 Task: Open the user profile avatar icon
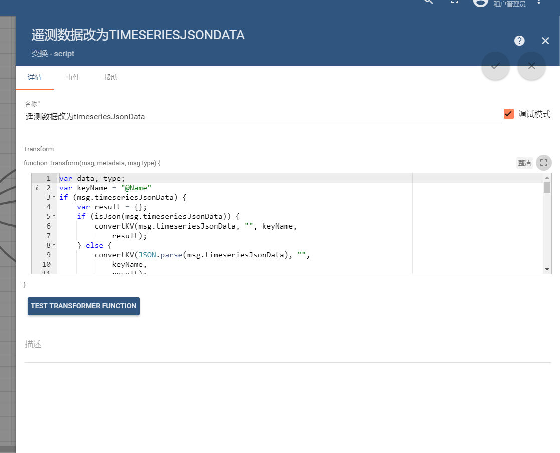[x=480, y=2]
